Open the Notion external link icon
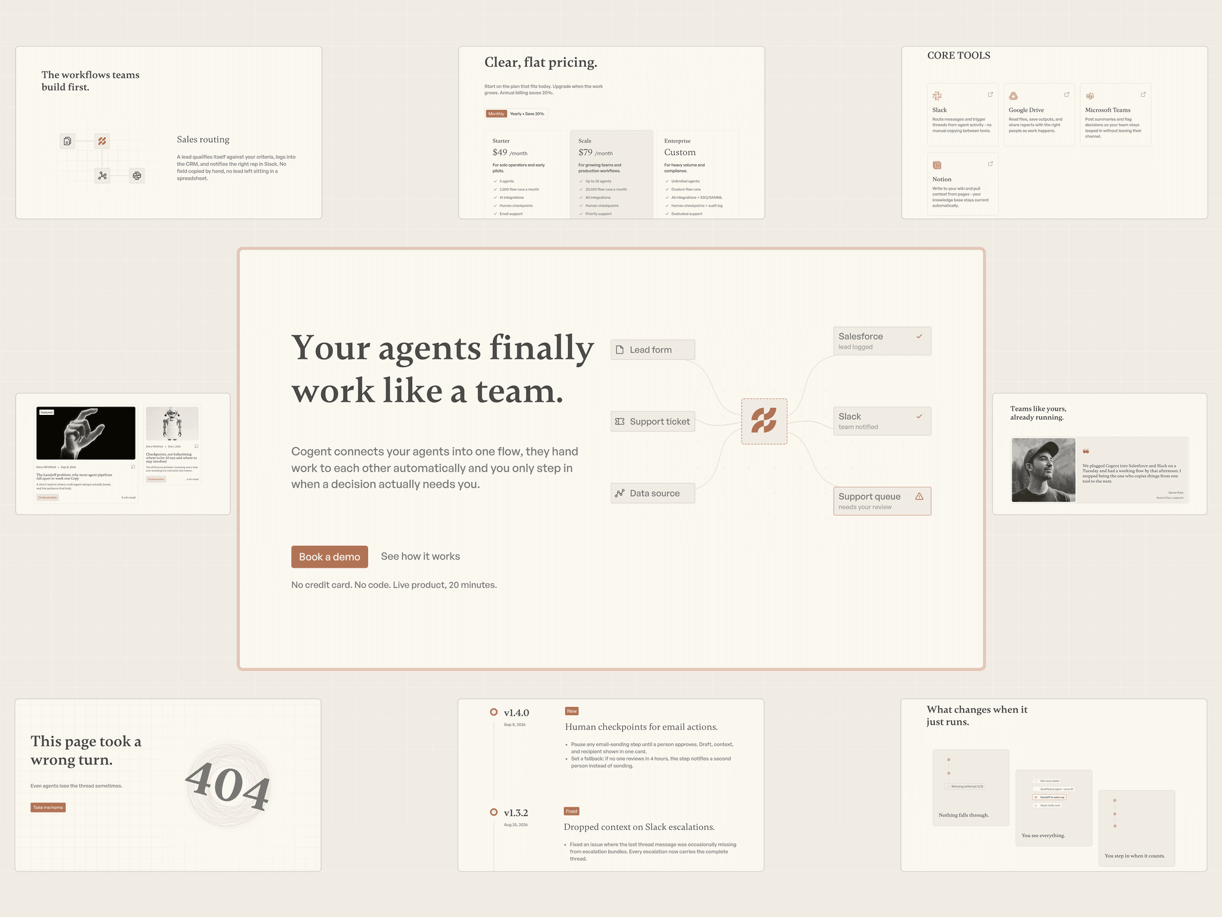This screenshot has width=1222, height=917. pyautogui.click(x=990, y=164)
